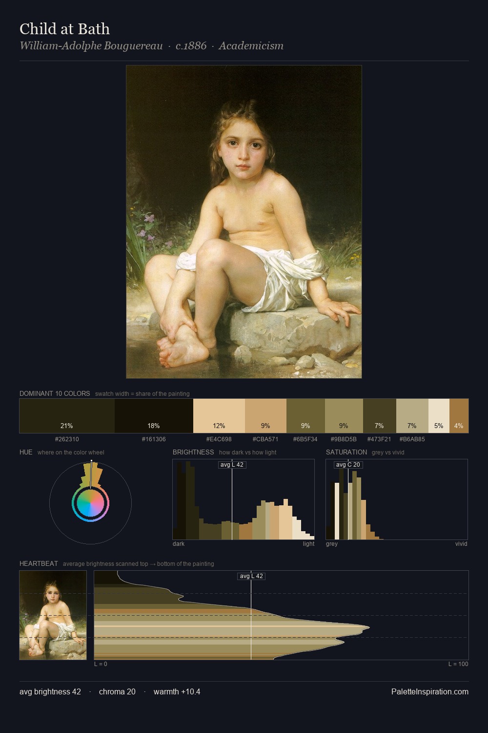This screenshot has width=488, height=733.
Task: Click the small painting thumbnail beside Heartbeat chart
Action: pyautogui.click(x=53, y=615)
